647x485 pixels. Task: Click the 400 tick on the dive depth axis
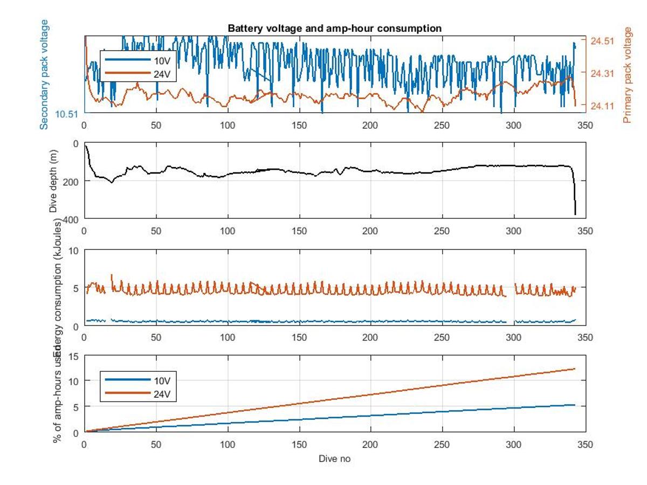70,219
